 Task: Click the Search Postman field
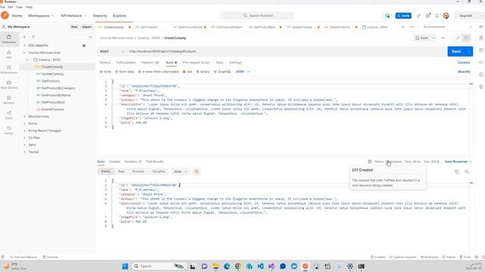point(258,15)
